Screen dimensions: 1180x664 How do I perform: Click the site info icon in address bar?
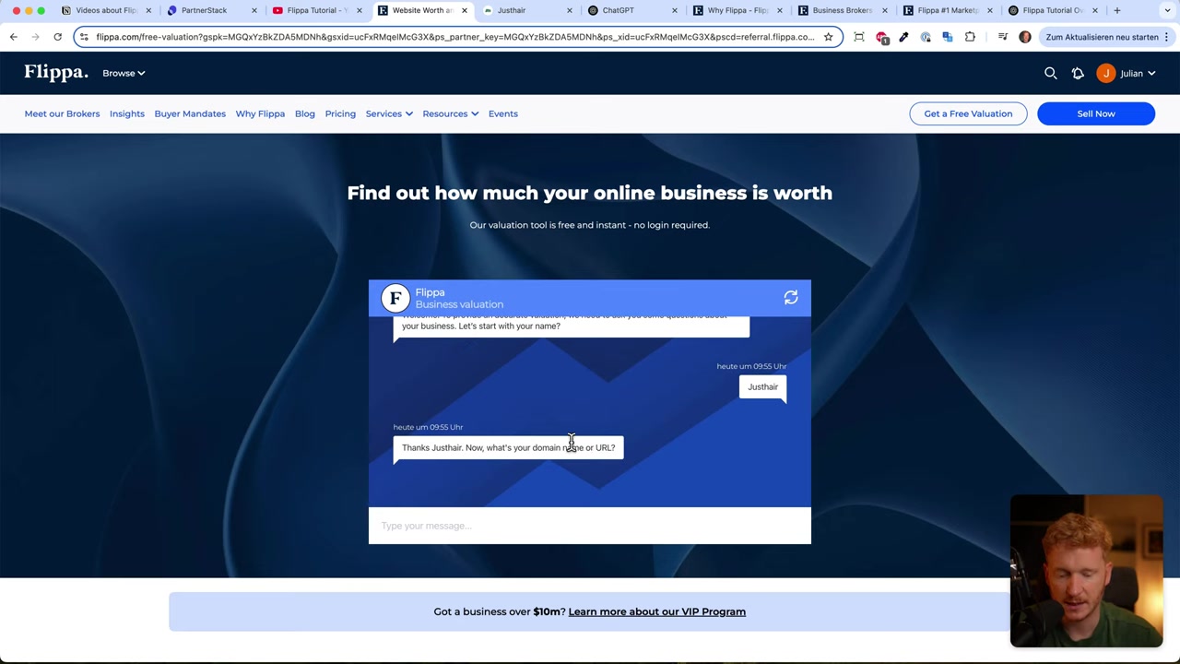pyautogui.click(x=84, y=37)
